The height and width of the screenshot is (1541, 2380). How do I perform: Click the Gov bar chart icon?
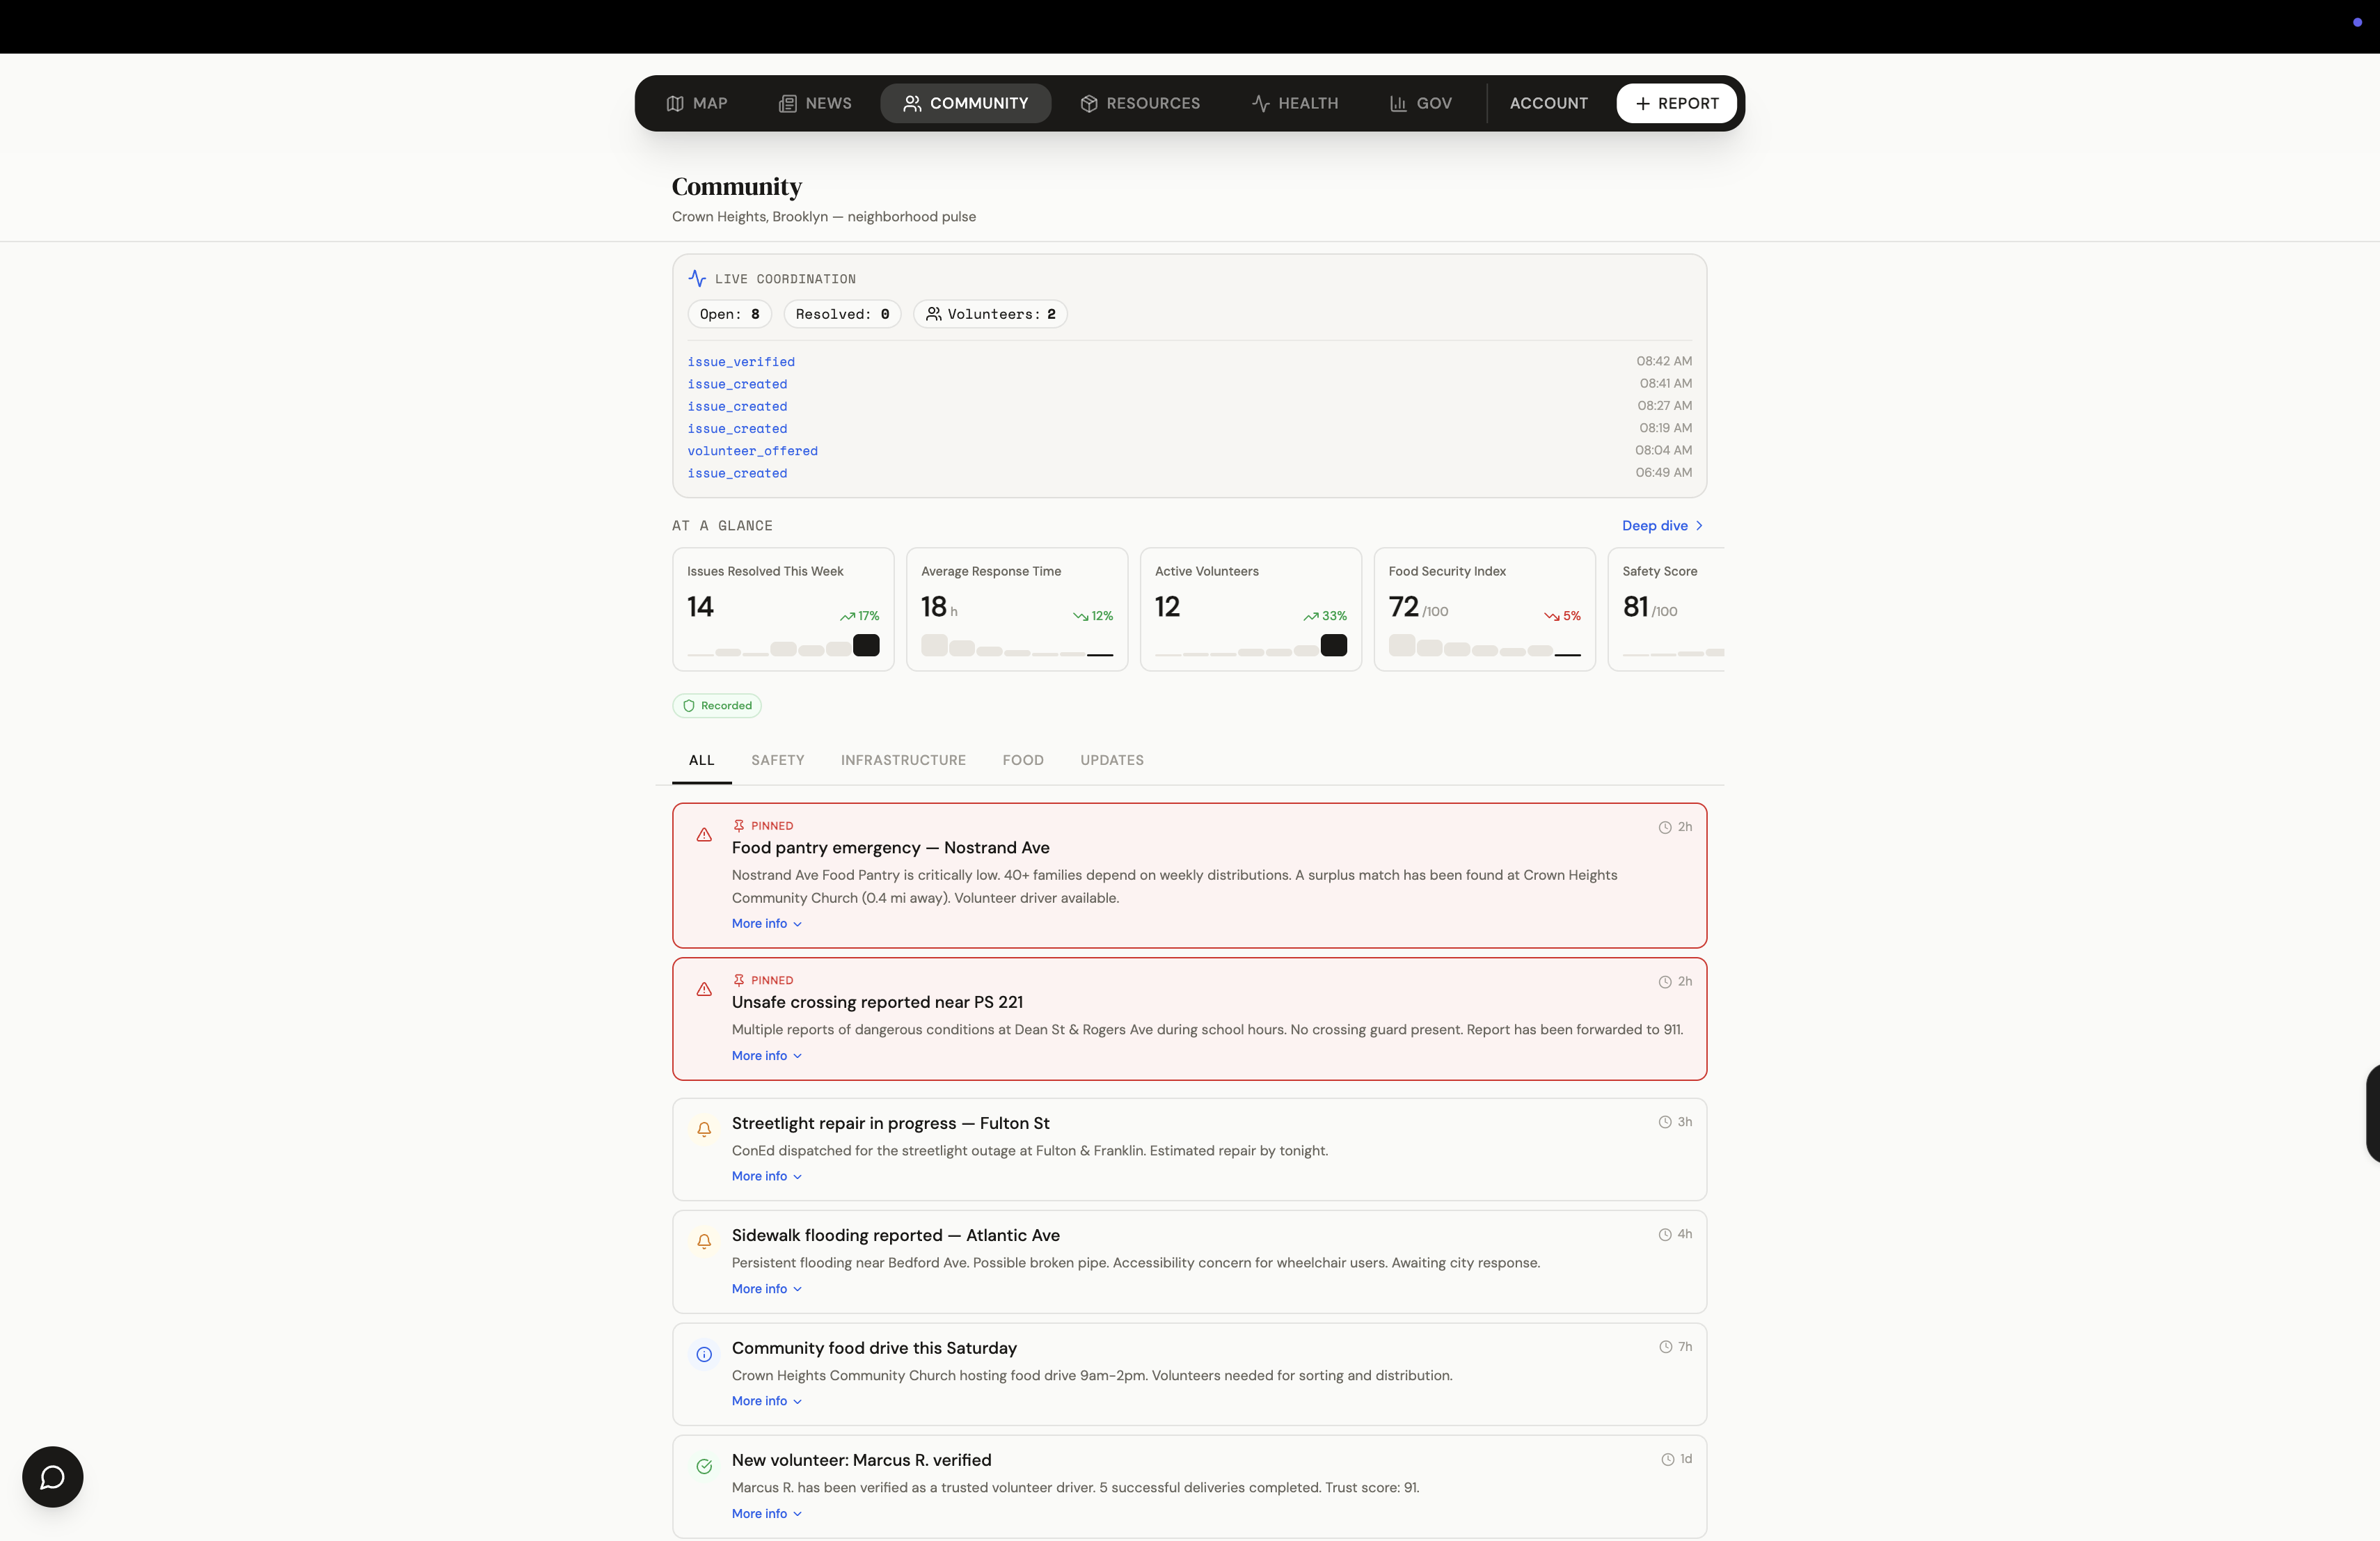[1398, 103]
